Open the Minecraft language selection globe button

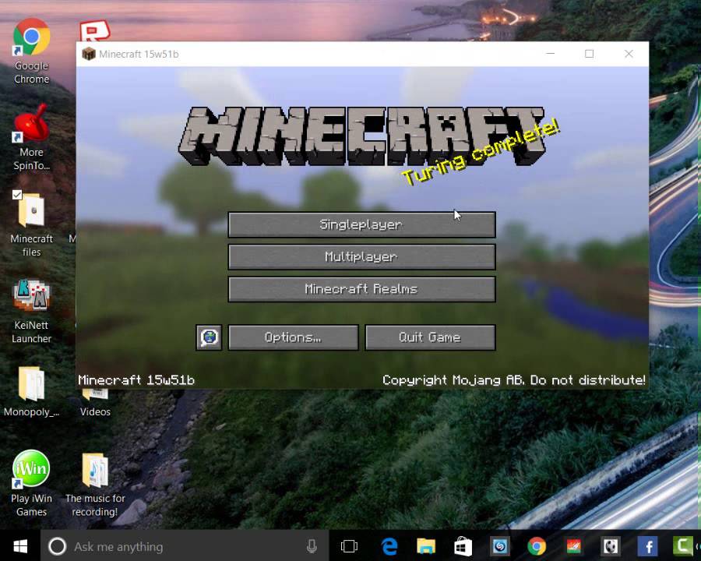coord(209,337)
